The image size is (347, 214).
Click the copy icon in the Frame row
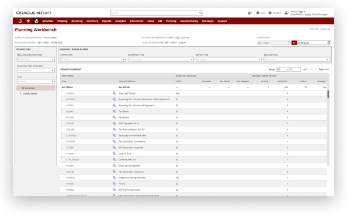[114, 184]
